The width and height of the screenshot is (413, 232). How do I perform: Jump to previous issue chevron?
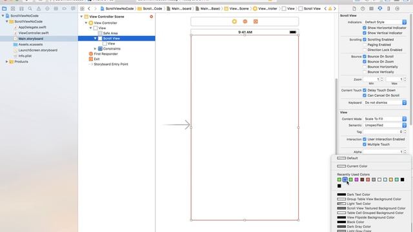pyautogui.click(x=325, y=8)
